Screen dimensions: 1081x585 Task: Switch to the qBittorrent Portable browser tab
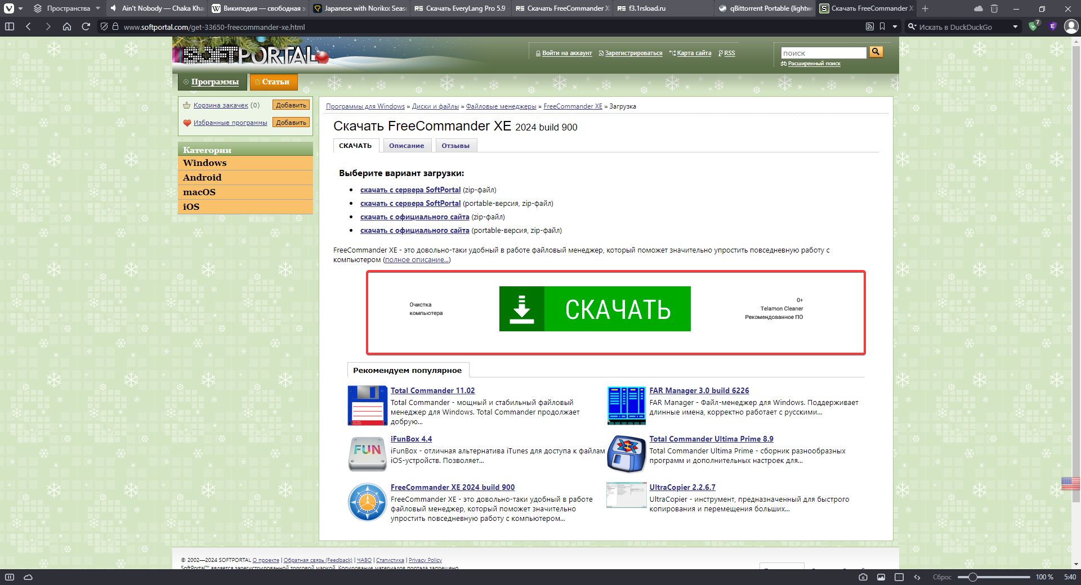pyautogui.click(x=766, y=8)
